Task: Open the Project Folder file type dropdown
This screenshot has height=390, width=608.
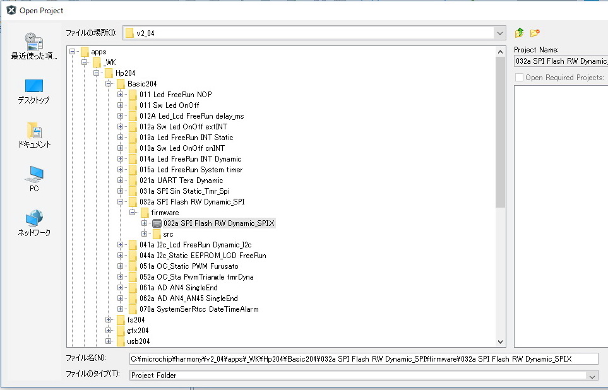Action: (592, 375)
